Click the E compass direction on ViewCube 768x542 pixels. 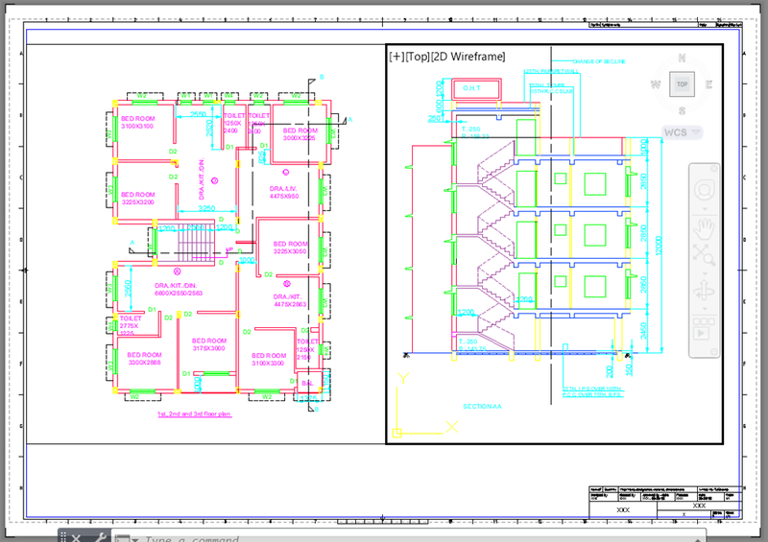708,84
